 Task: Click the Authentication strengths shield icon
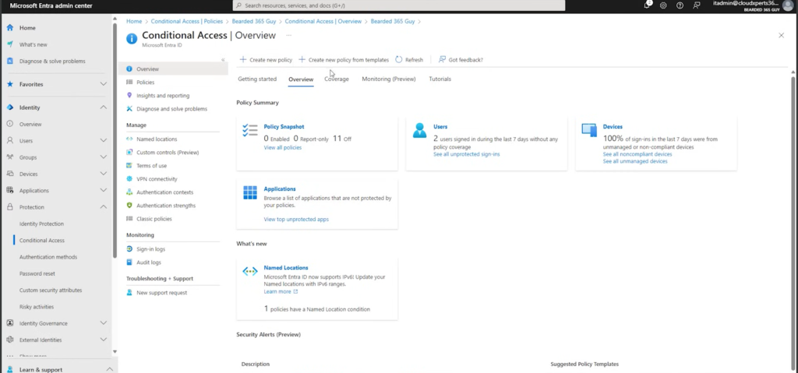point(129,205)
